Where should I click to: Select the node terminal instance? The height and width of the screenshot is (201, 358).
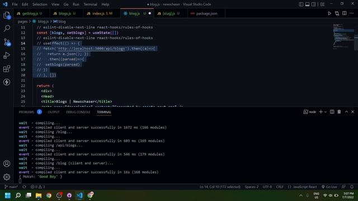coord(310,112)
